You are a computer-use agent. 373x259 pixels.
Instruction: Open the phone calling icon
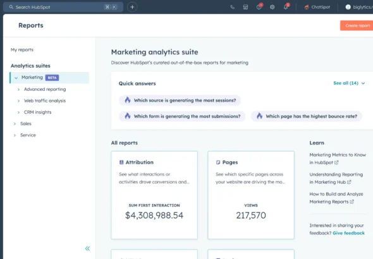point(233,7)
